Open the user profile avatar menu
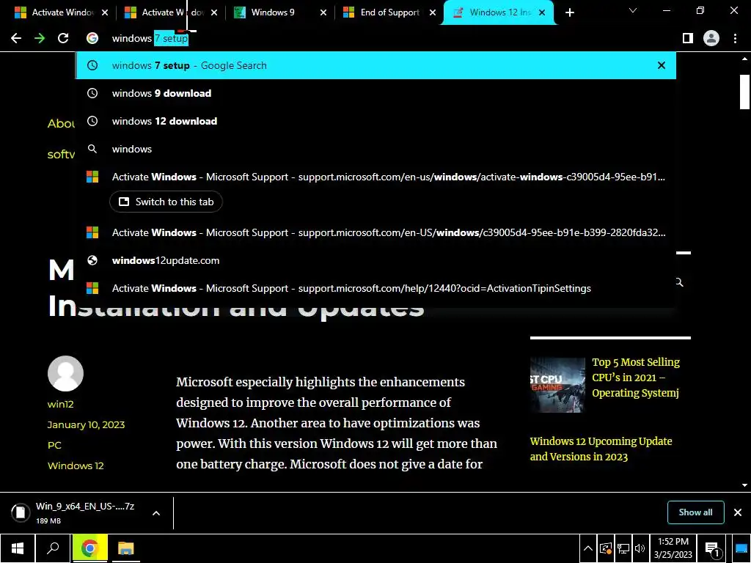Viewport: 751px width, 563px height. tap(711, 38)
